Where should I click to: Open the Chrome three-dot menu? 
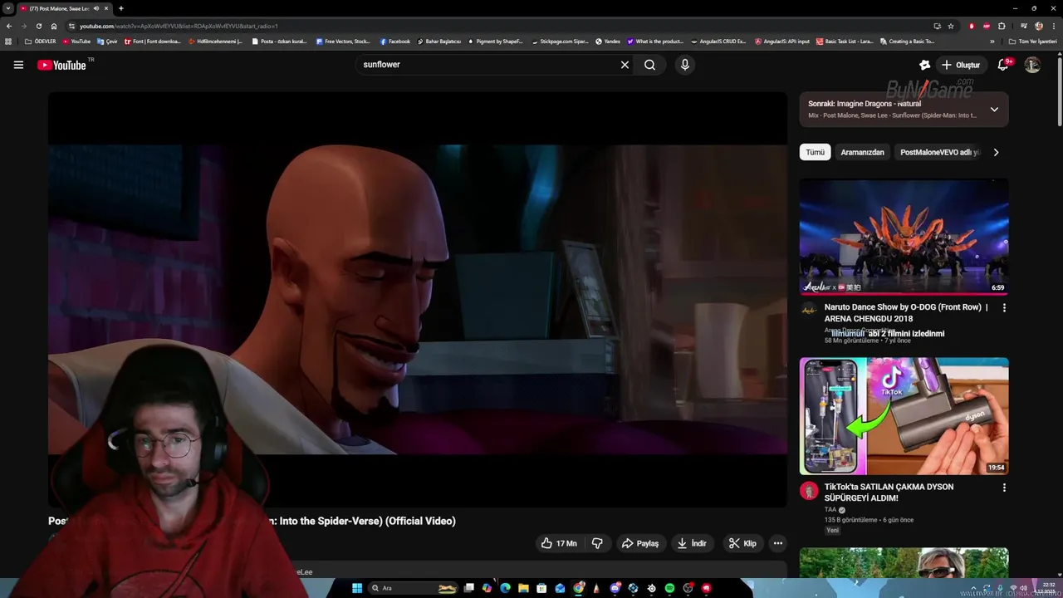pyautogui.click(x=1054, y=26)
